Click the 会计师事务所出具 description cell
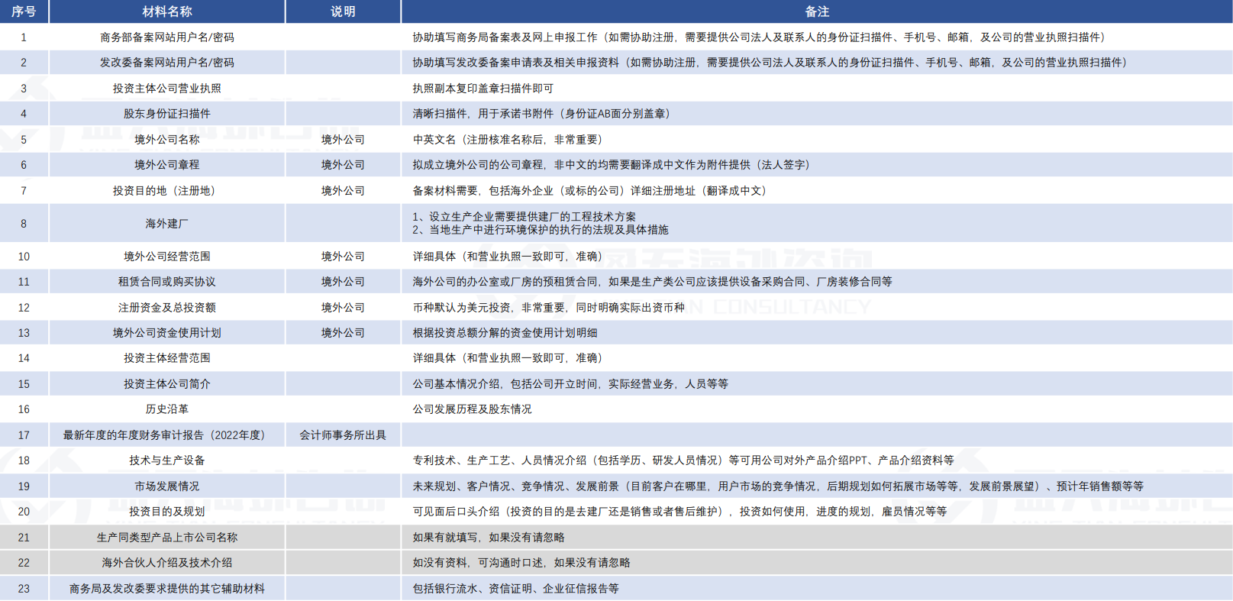The width and height of the screenshot is (1233, 601). [343, 435]
